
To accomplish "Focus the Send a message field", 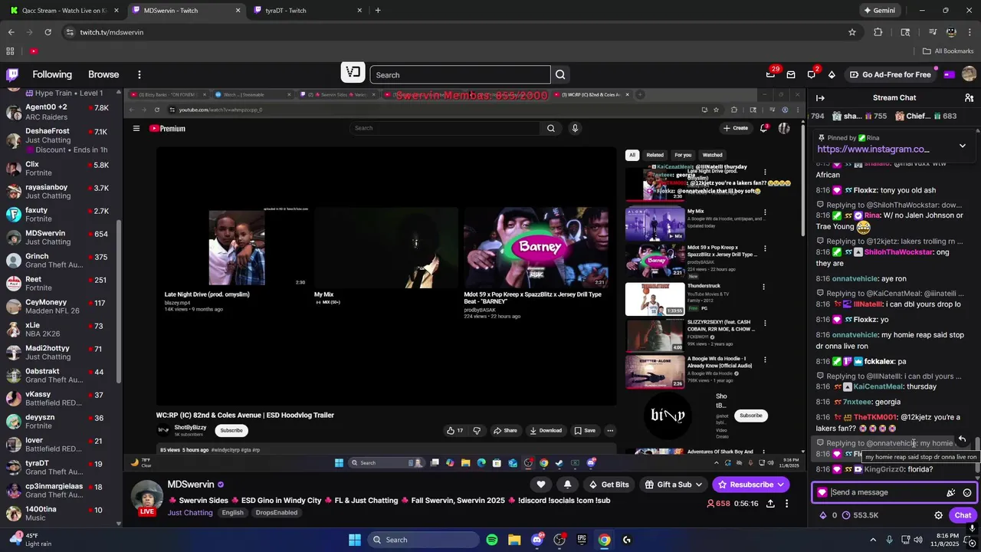I will (x=887, y=492).
